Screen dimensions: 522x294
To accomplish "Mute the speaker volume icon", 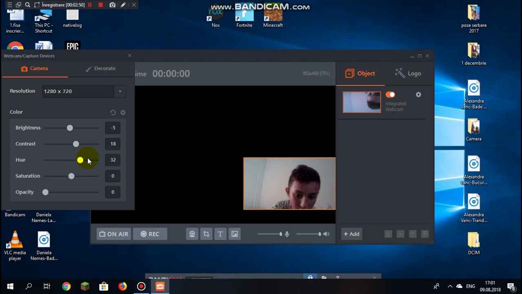I will coord(326,234).
